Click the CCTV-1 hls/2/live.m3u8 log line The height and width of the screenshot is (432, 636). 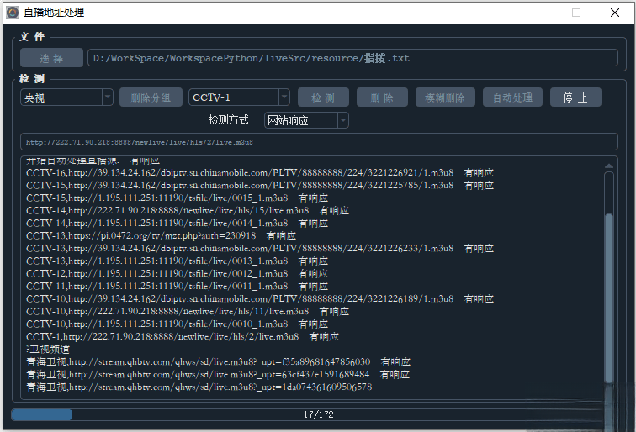point(183,336)
